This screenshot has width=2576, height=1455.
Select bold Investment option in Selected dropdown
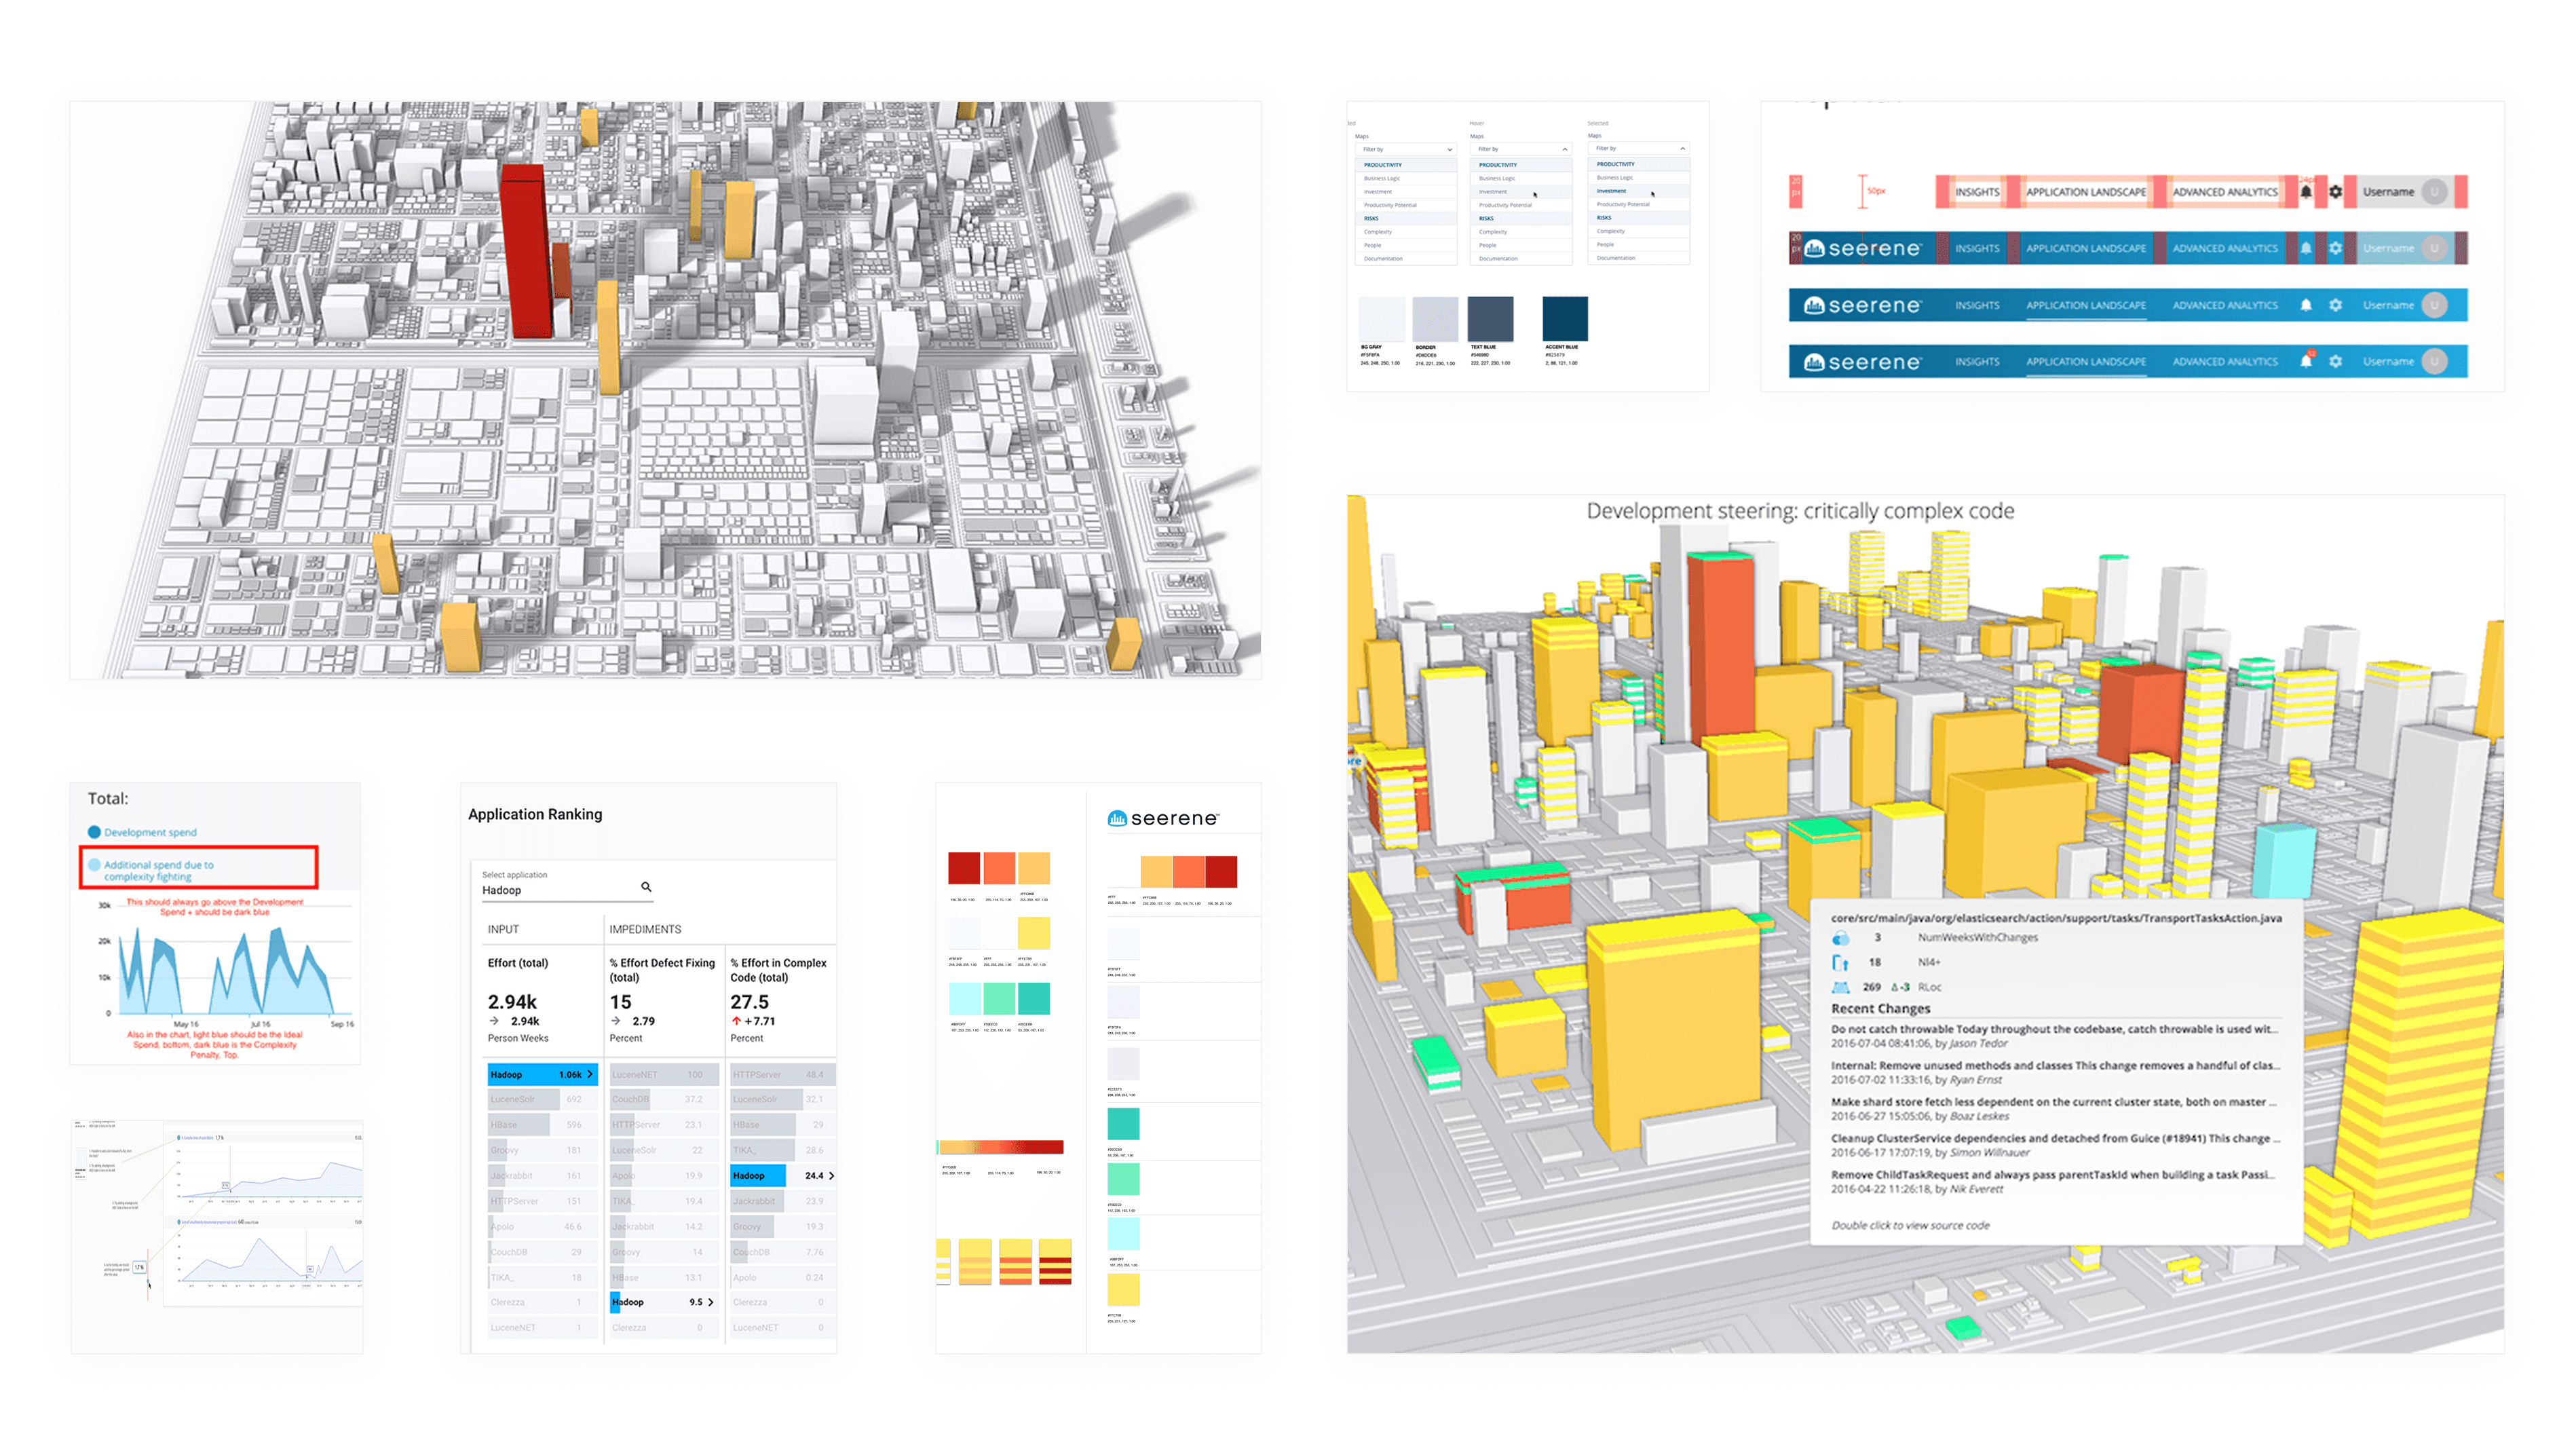pos(1611,190)
